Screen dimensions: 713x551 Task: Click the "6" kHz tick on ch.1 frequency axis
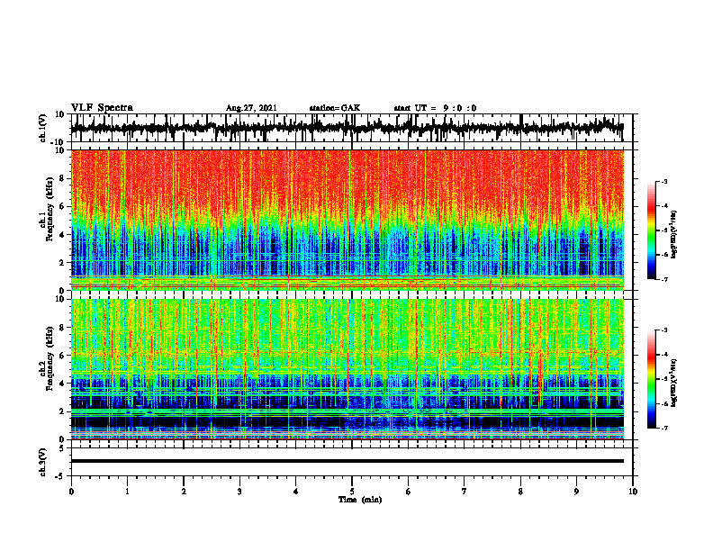click(x=62, y=206)
